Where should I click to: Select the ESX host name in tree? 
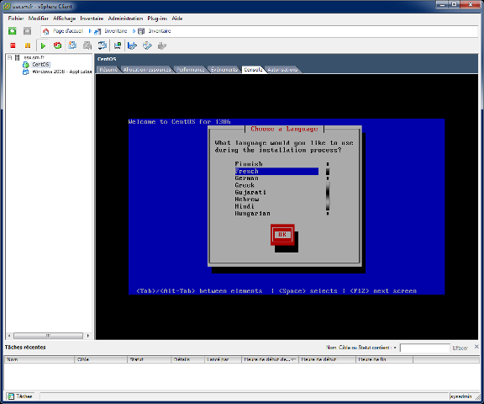[x=34, y=57]
